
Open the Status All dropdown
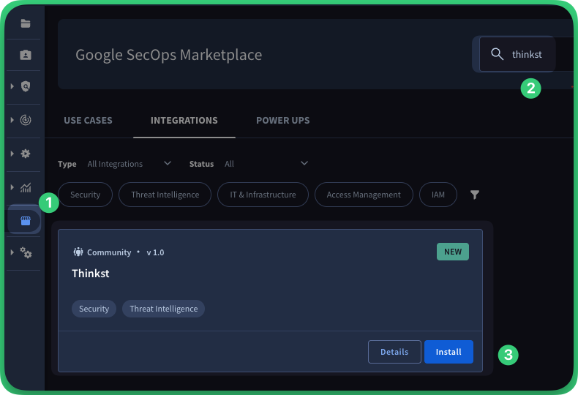pyautogui.click(x=266, y=164)
